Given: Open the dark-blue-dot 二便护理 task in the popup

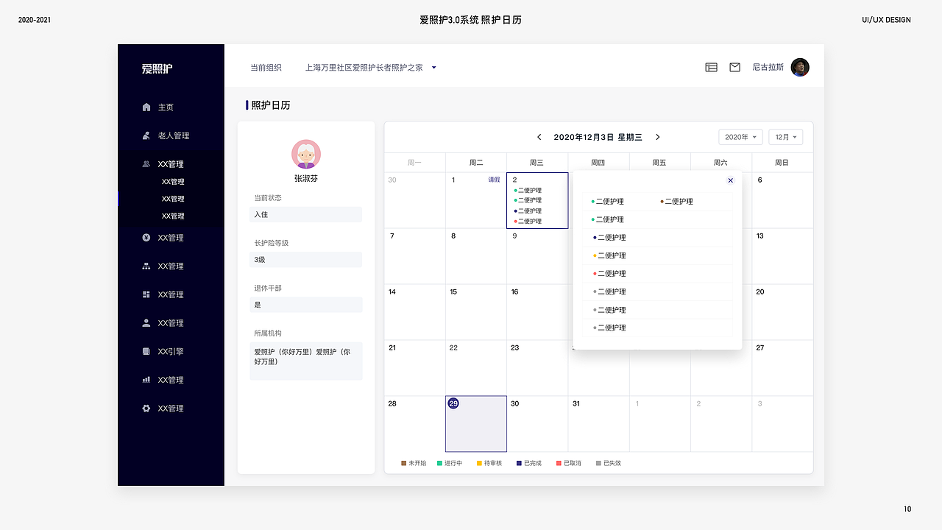Looking at the screenshot, I should coord(609,238).
